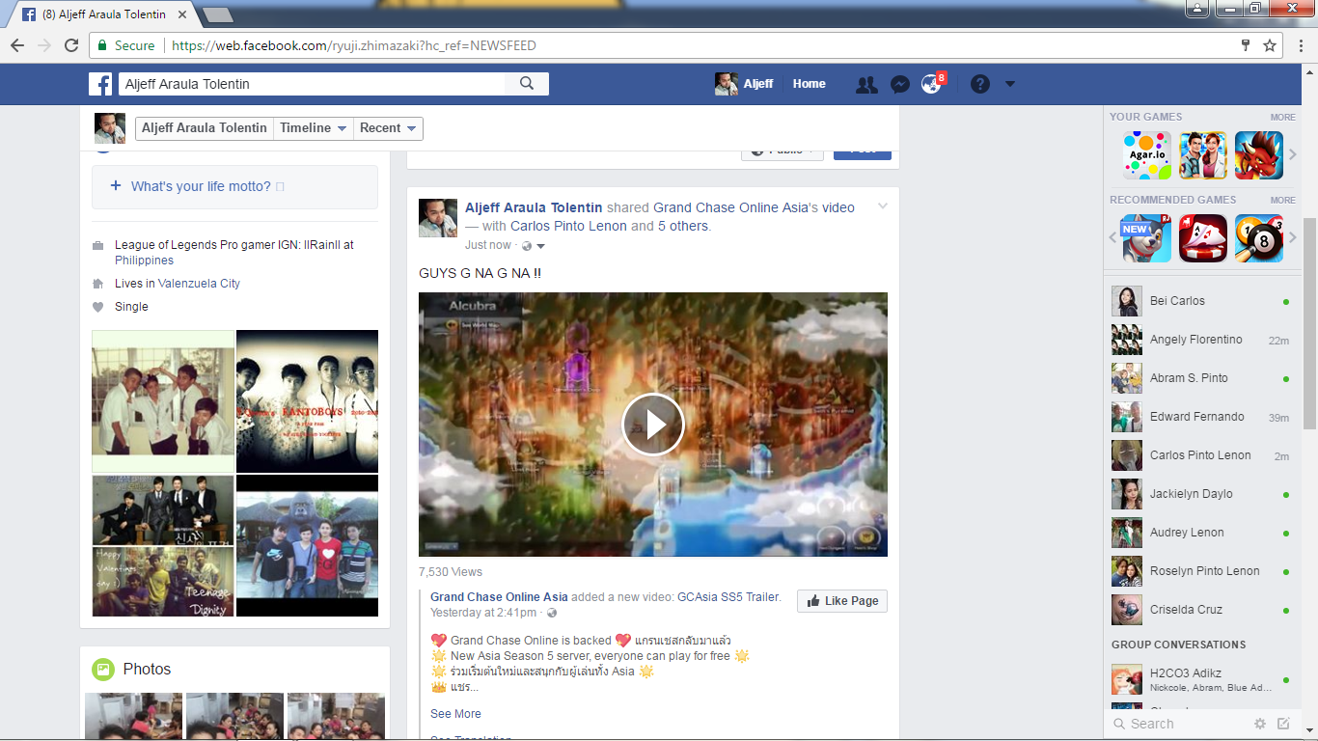This screenshot has width=1318, height=741.
Task: Show previous Recommended Games
Action: (x=1113, y=238)
